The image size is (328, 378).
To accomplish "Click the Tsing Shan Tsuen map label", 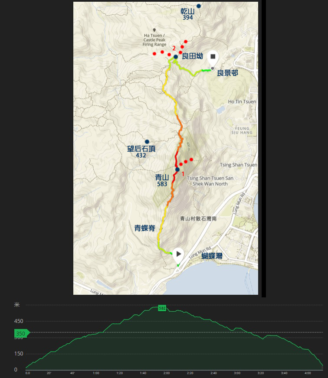I will pyautogui.click(x=238, y=165).
